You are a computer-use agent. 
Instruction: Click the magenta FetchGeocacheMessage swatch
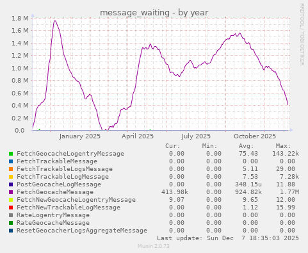coord(11,192)
